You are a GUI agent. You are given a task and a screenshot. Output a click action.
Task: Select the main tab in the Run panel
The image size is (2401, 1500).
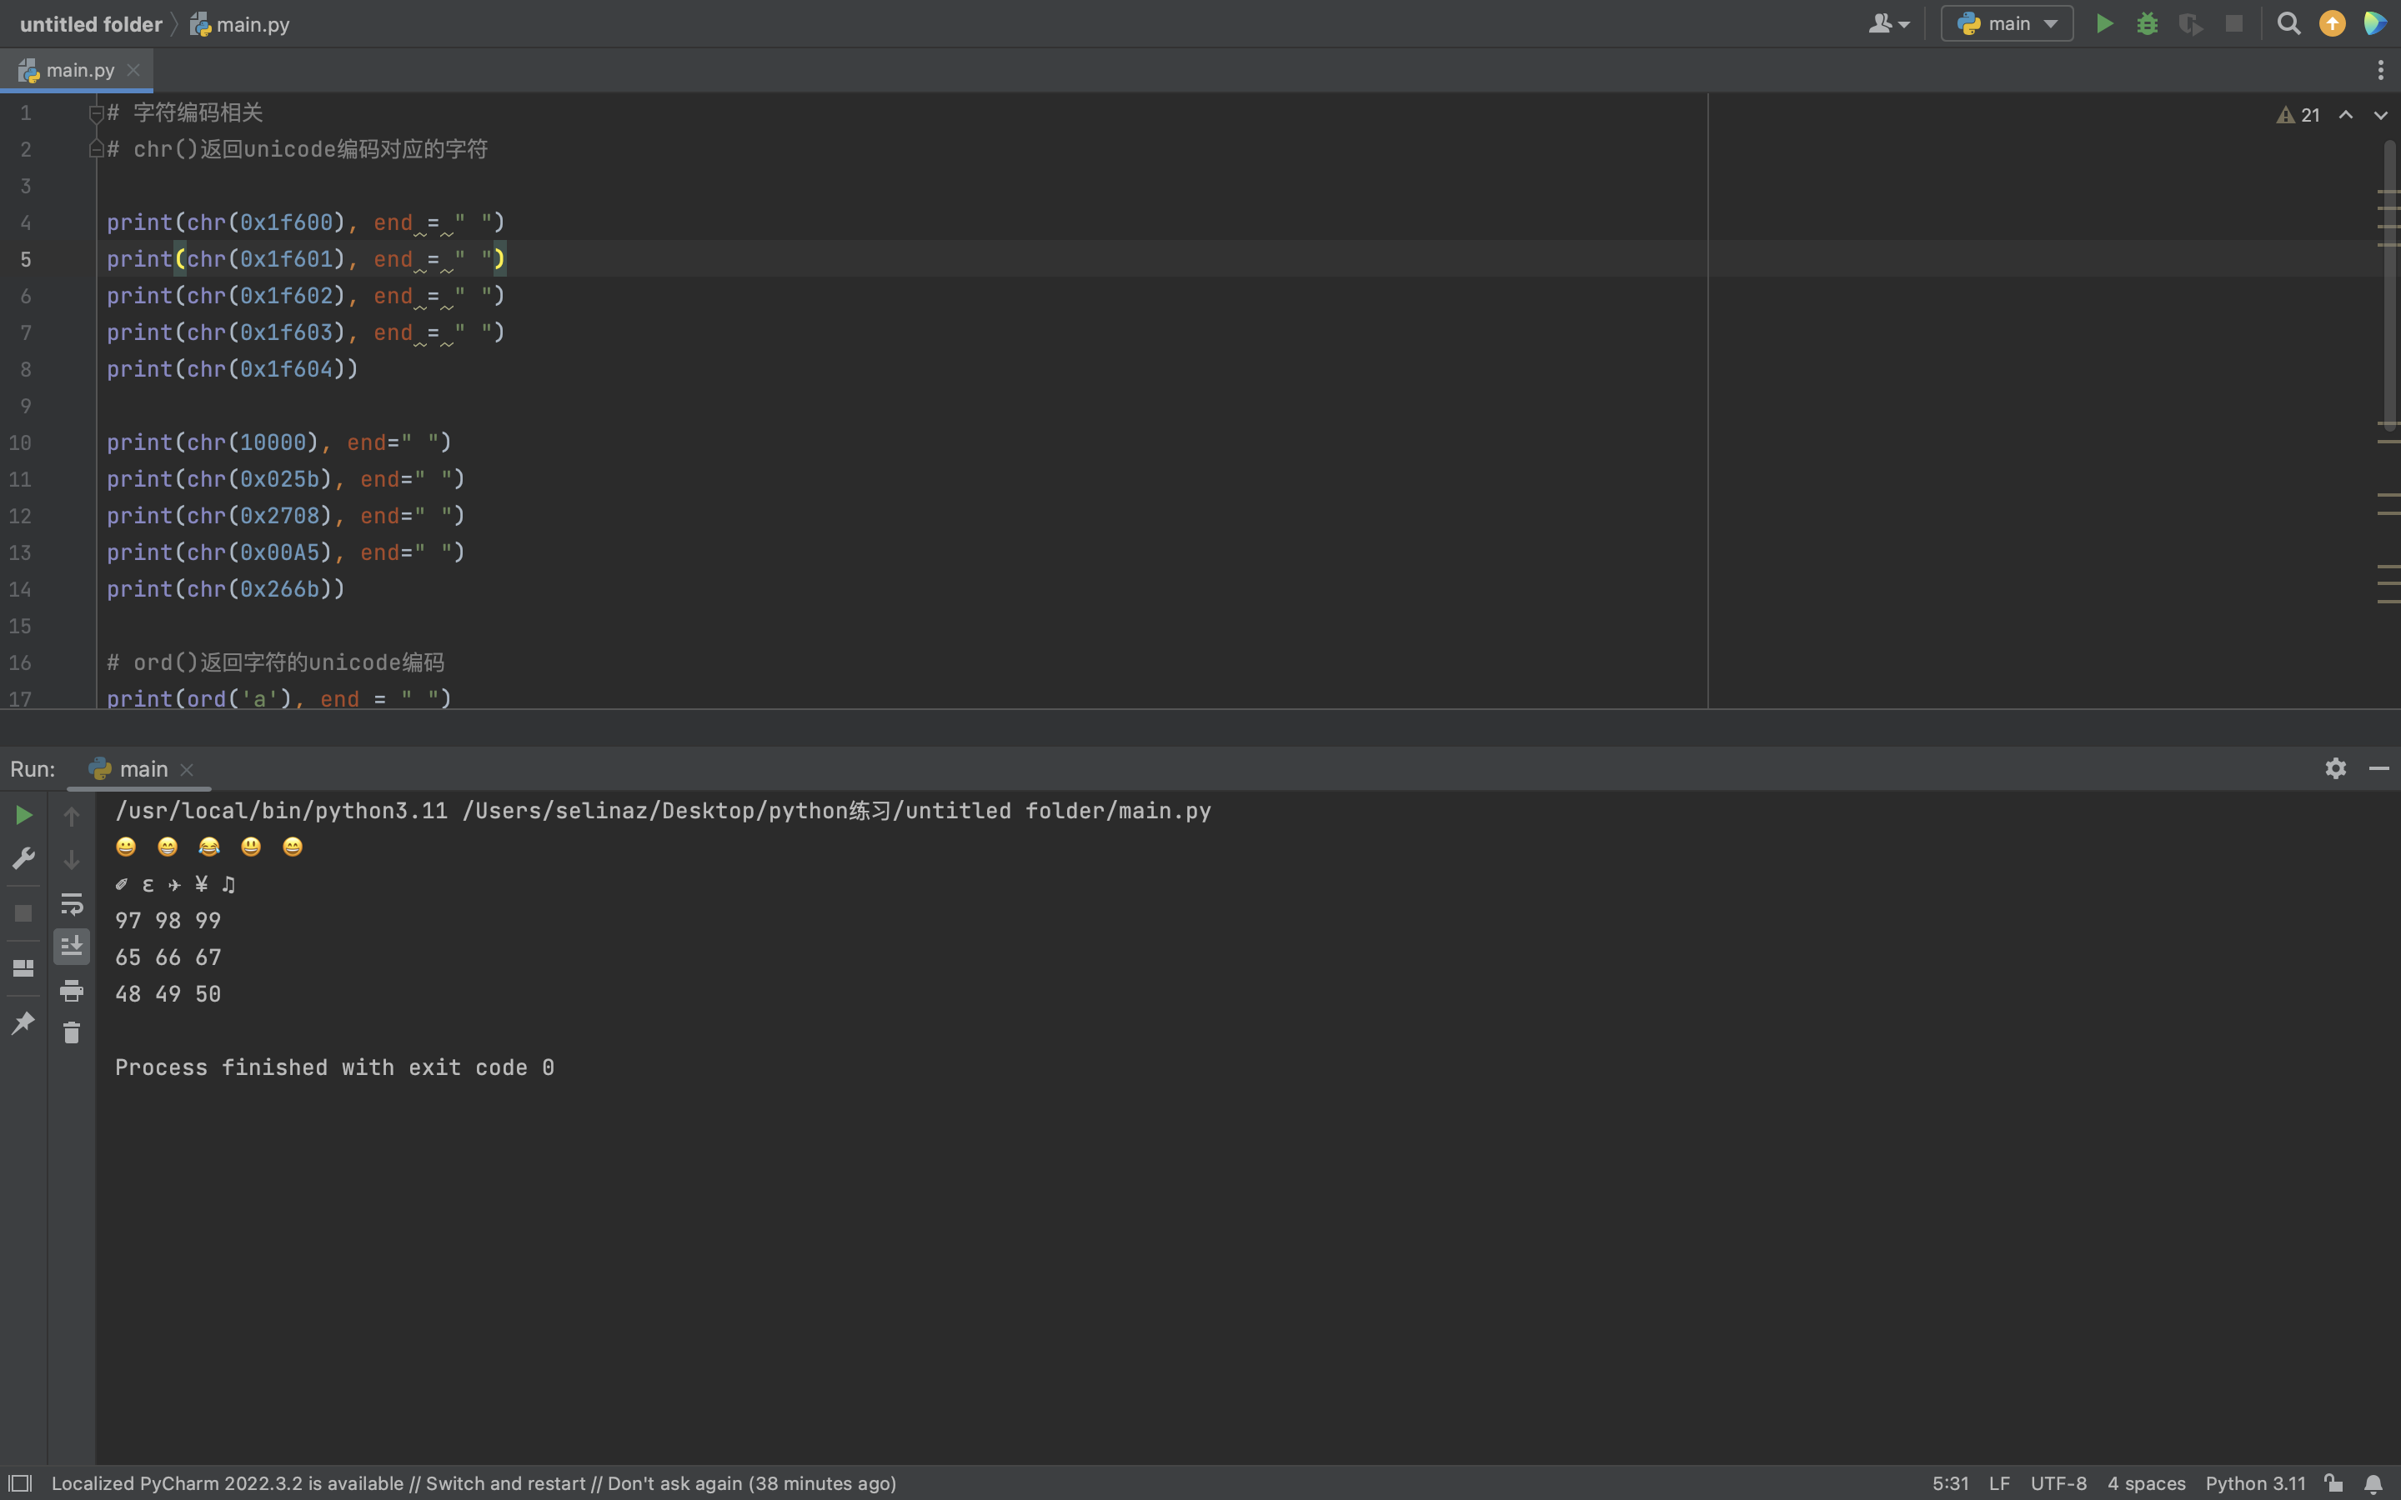143,769
